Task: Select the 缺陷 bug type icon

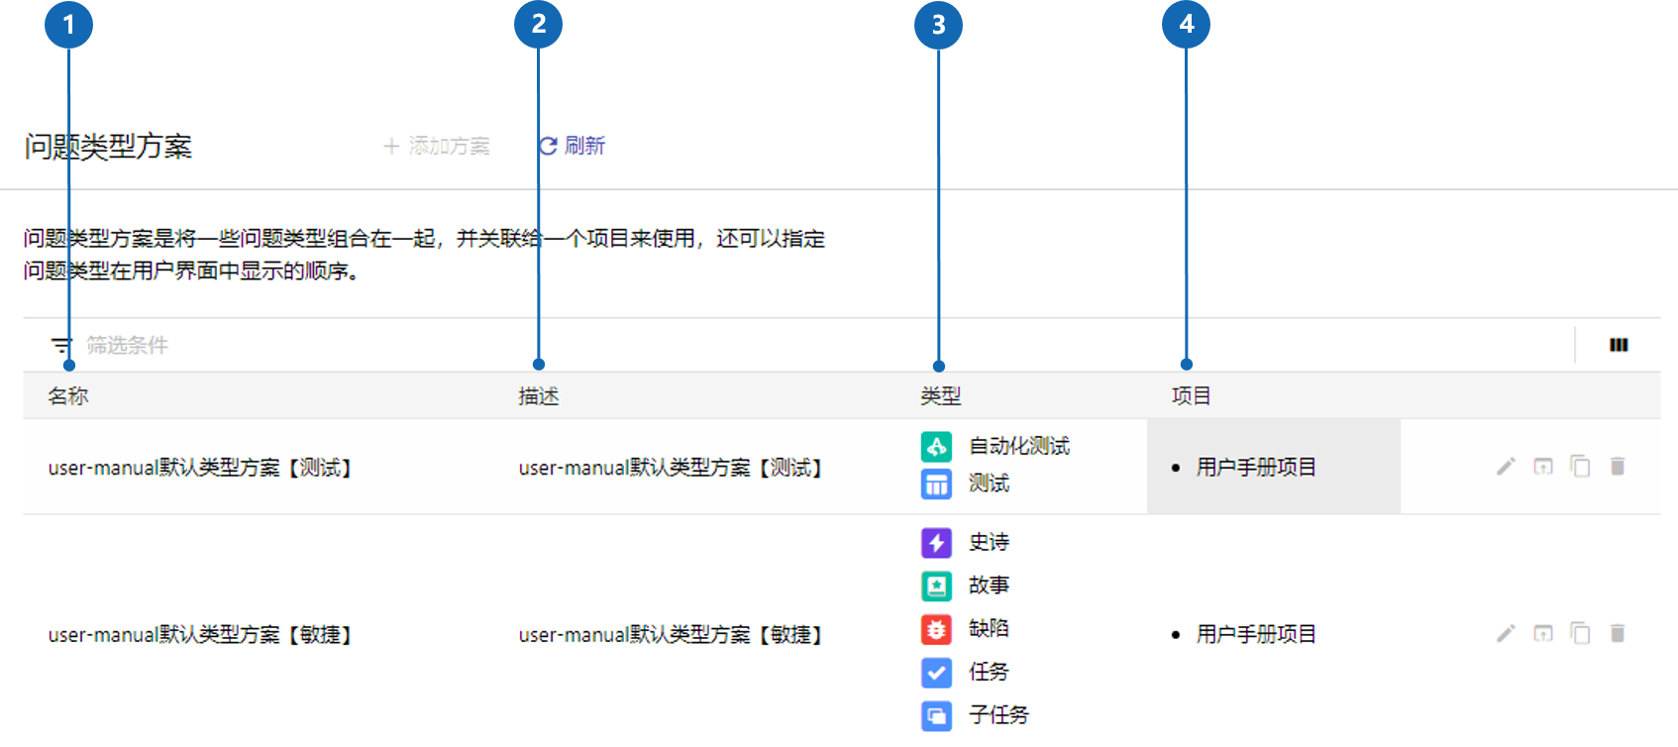Action: (x=936, y=629)
